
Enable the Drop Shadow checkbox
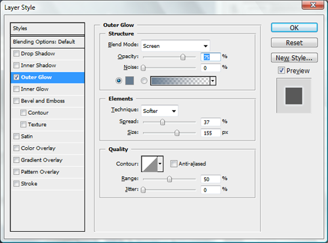coord(16,53)
